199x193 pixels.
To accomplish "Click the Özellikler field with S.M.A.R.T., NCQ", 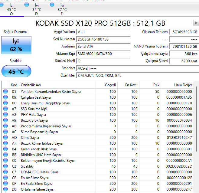I will [138, 76].
